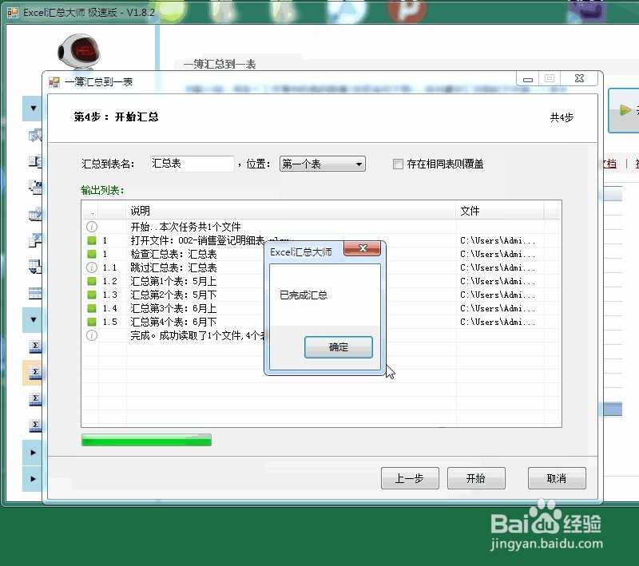Image resolution: width=639 pixels, height=566 pixels.
Task: Click the fourth sigma summary icon
Action: (35, 425)
